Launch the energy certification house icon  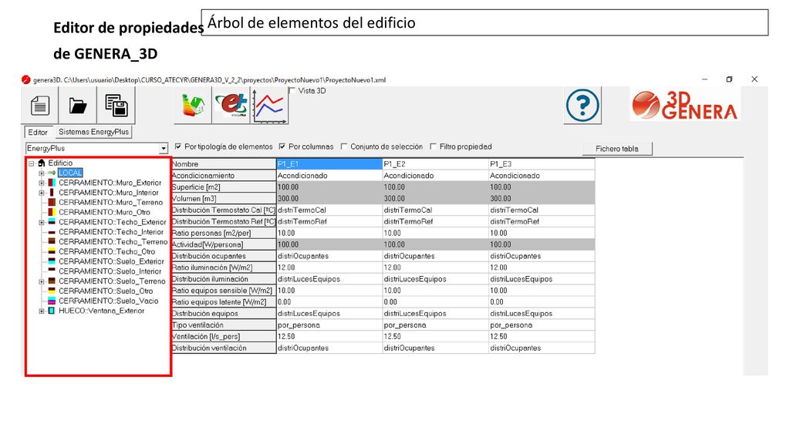[192, 105]
